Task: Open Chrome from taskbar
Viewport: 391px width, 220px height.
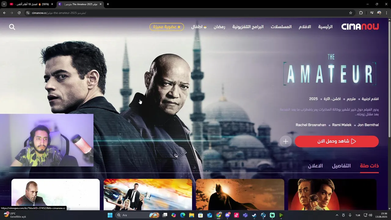Action: 218,215
